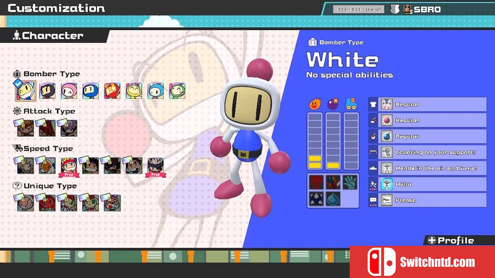Open the 'Haha' taunt slot
The width and height of the screenshot is (495, 278).
tap(427, 185)
